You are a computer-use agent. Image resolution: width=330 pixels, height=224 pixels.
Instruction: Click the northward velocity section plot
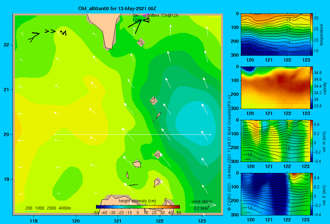tap(275, 141)
